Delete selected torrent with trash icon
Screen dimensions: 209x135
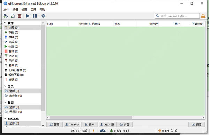coord(20,16)
